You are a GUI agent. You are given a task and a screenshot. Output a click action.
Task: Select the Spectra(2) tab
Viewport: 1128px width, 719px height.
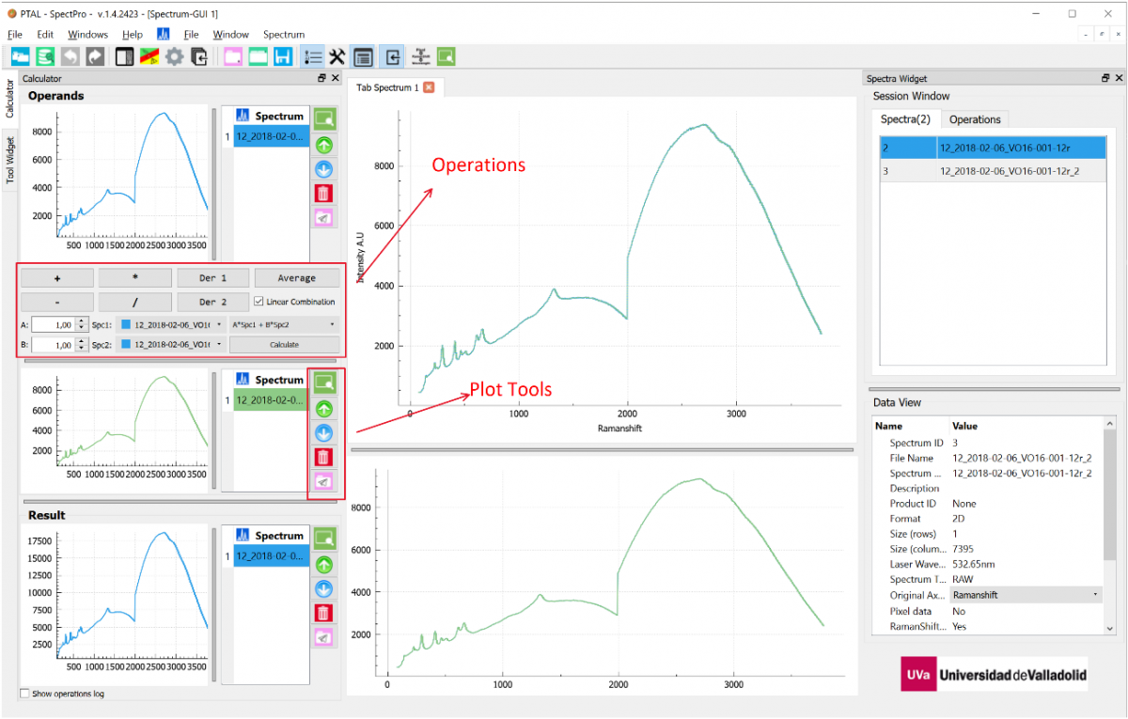click(x=905, y=119)
